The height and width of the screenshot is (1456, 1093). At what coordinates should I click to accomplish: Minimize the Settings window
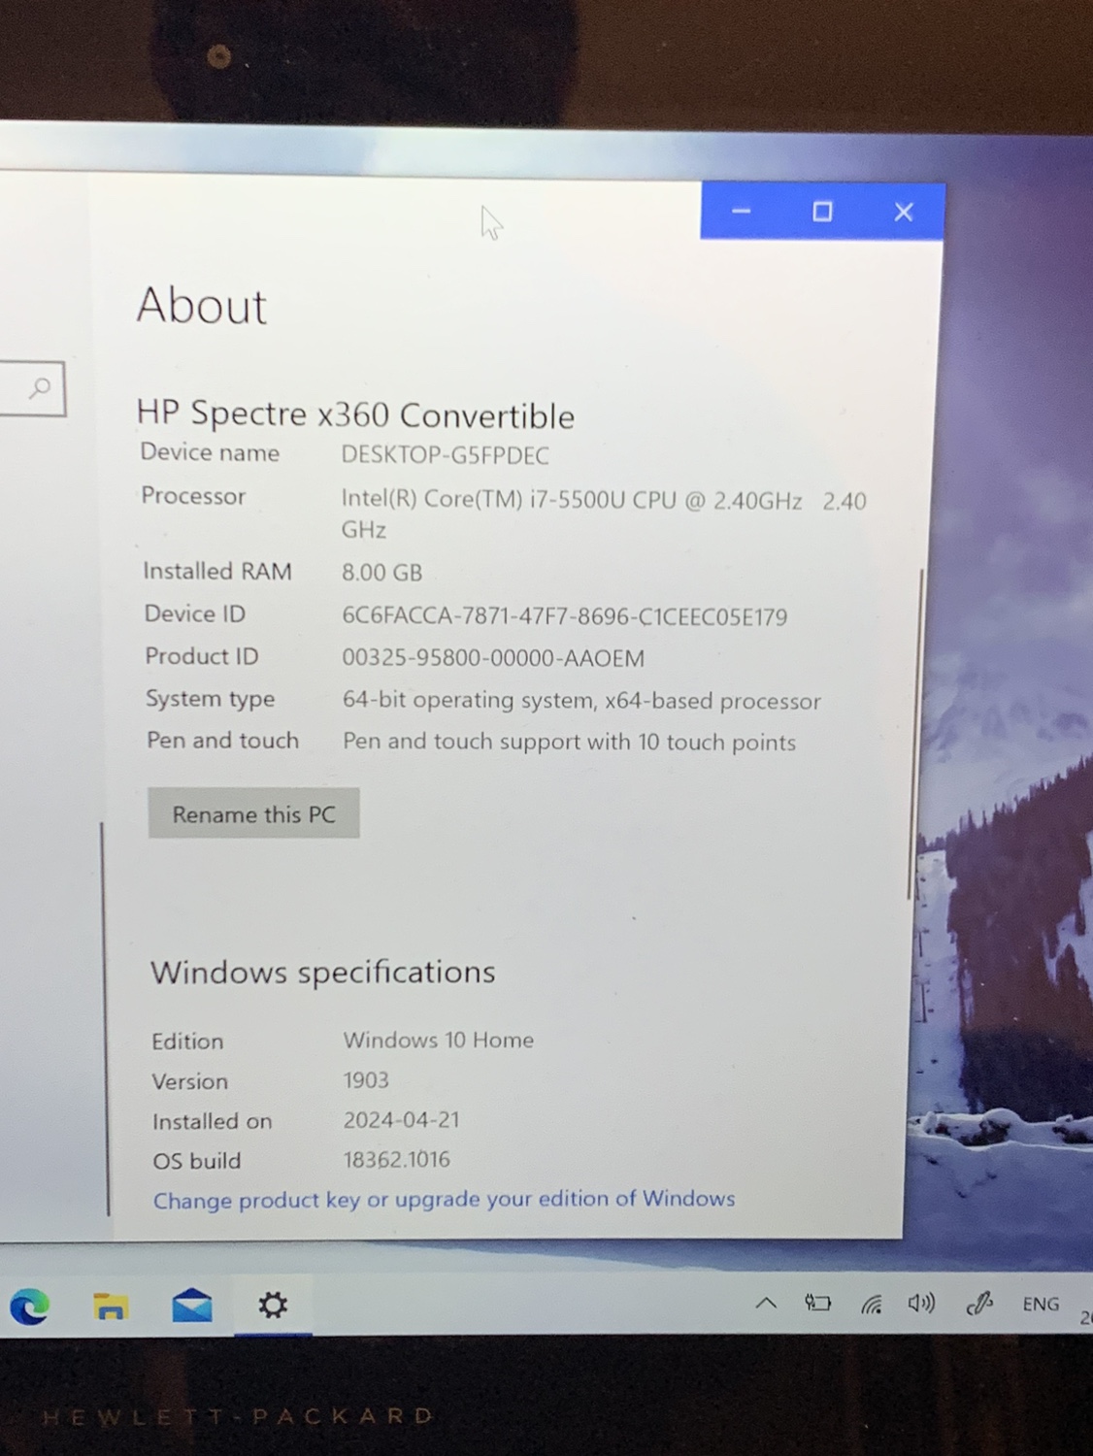click(x=741, y=212)
